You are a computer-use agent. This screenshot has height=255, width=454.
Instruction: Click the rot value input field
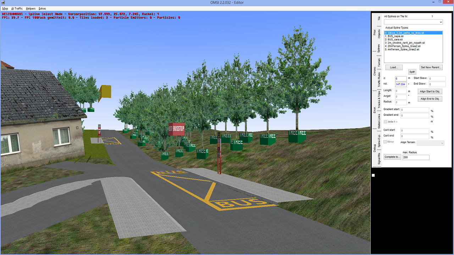[x=401, y=84]
